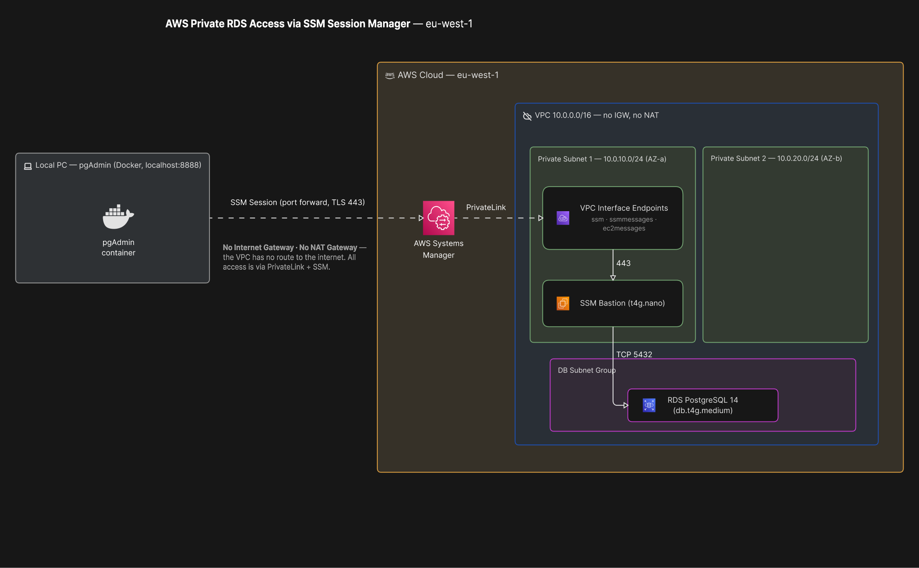This screenshot has width=919, height=568.
Task: Click the 'pgAdmin container' label
Action: [x=118, y=247]
